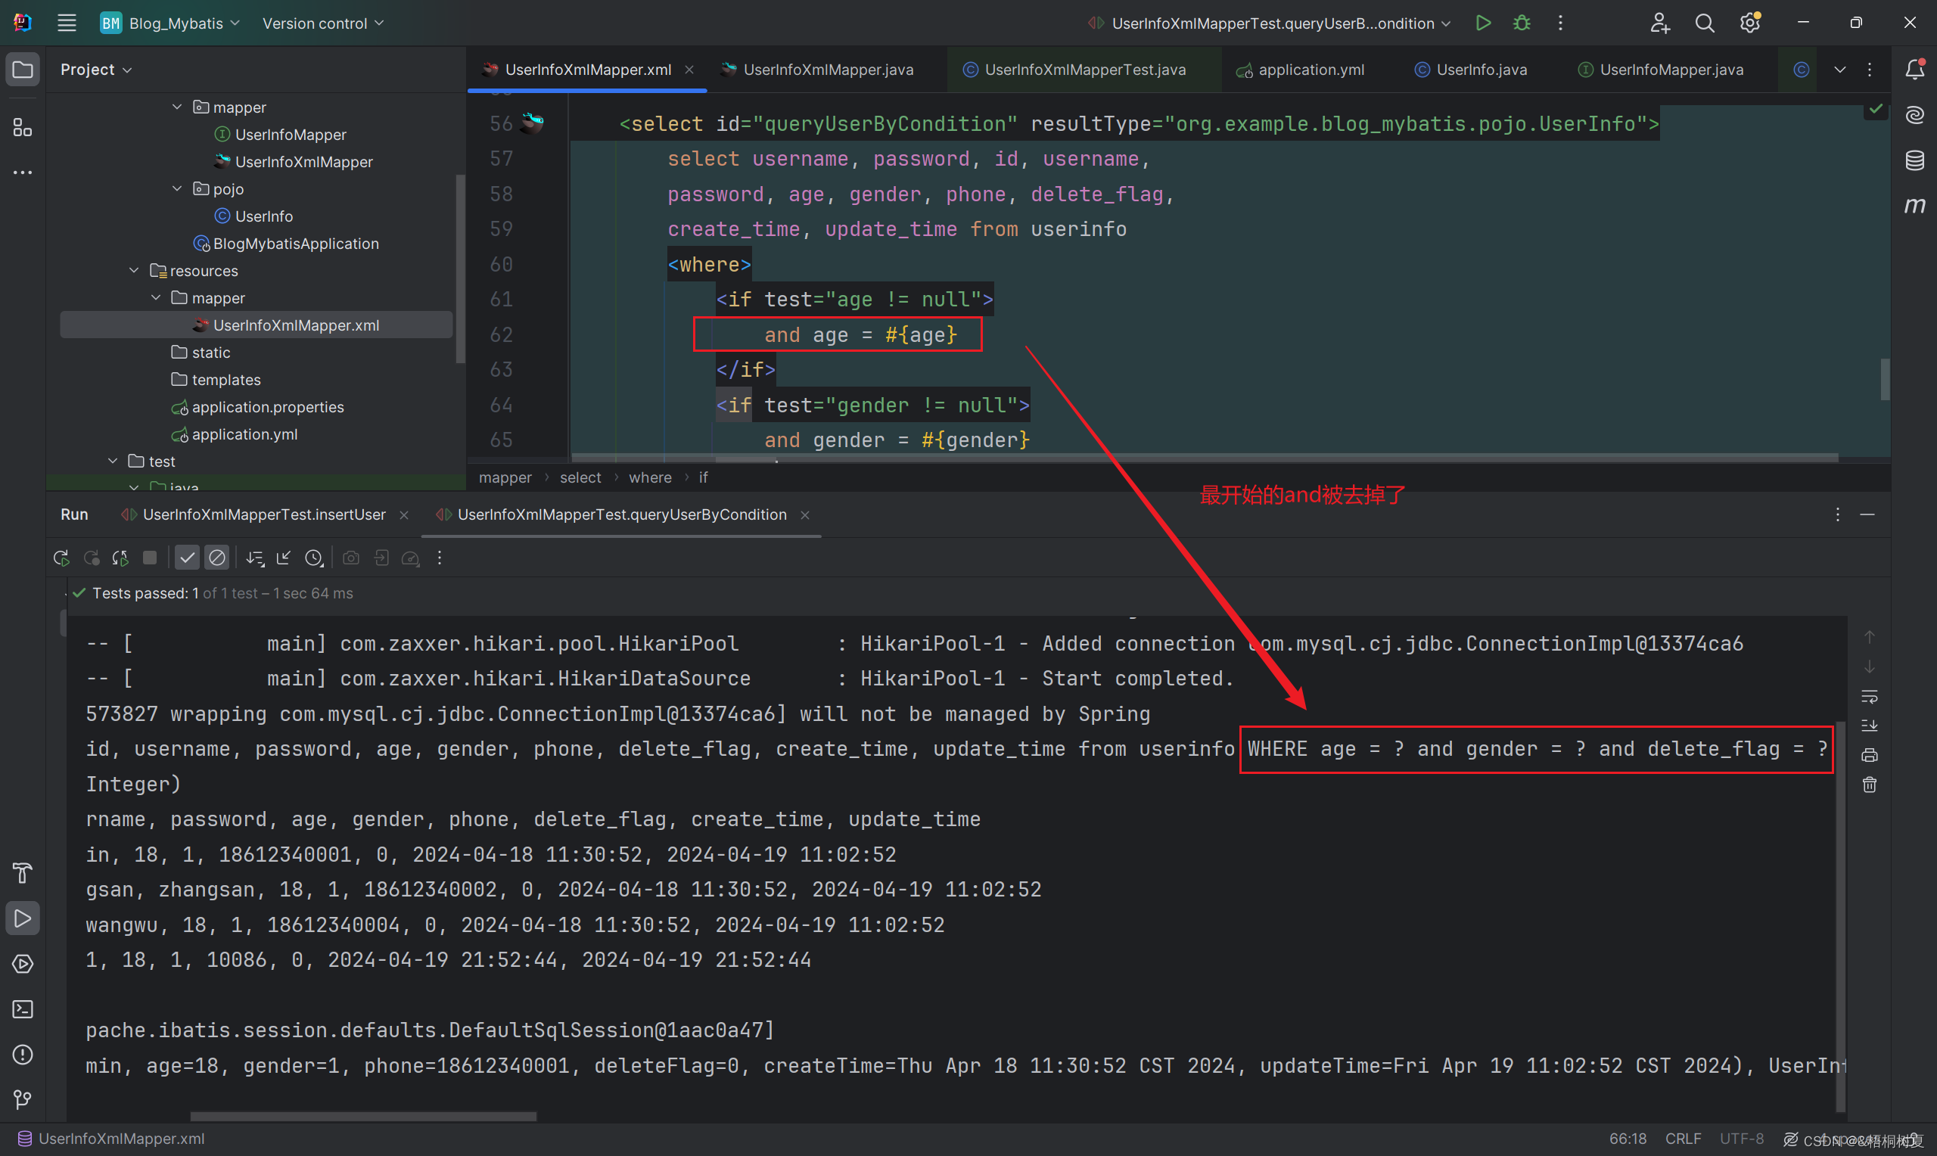
Task: Open Blog_Mybatis project dropdown
Action: [x=169, y=23]
